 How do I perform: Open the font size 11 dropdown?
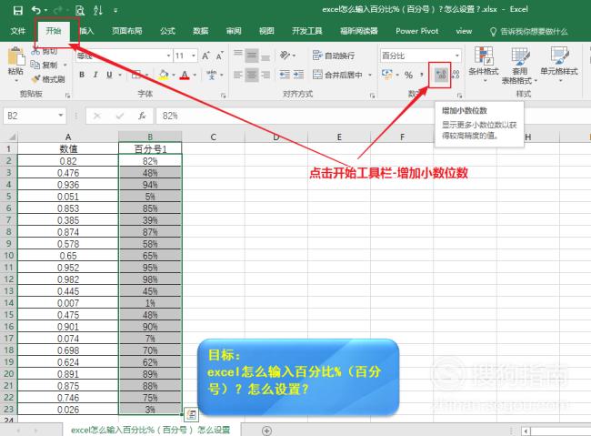click(x=194, y=56)
